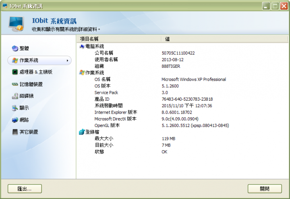
Task: Click the 整體 overview sphere icon
Action: [x=15, y=48]
